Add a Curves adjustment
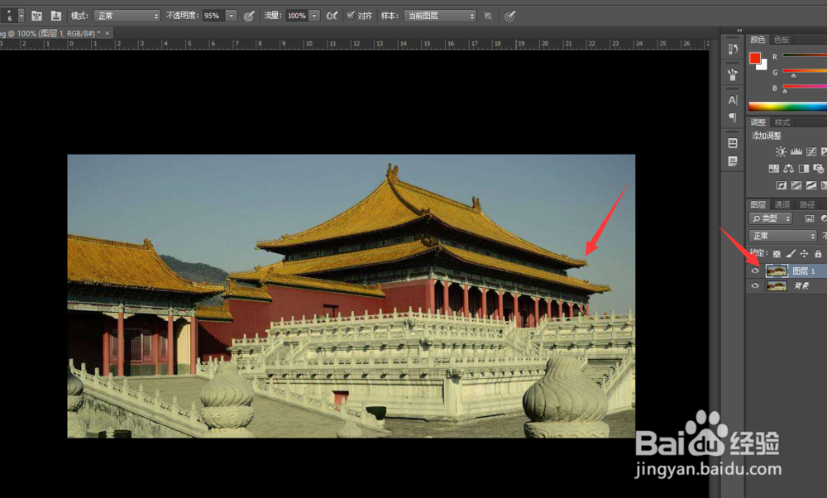 coord(811,152)
